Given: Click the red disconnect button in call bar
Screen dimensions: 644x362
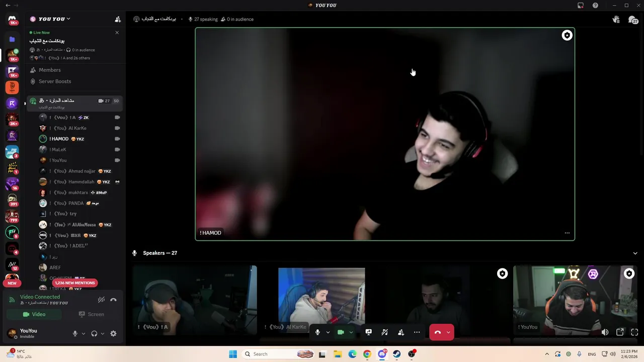Looking at the screenshot, I should click(x=438, y=332).
